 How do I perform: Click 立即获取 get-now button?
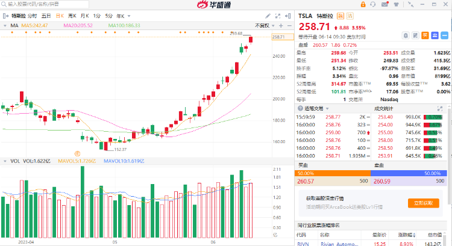(x=424, y=203)
